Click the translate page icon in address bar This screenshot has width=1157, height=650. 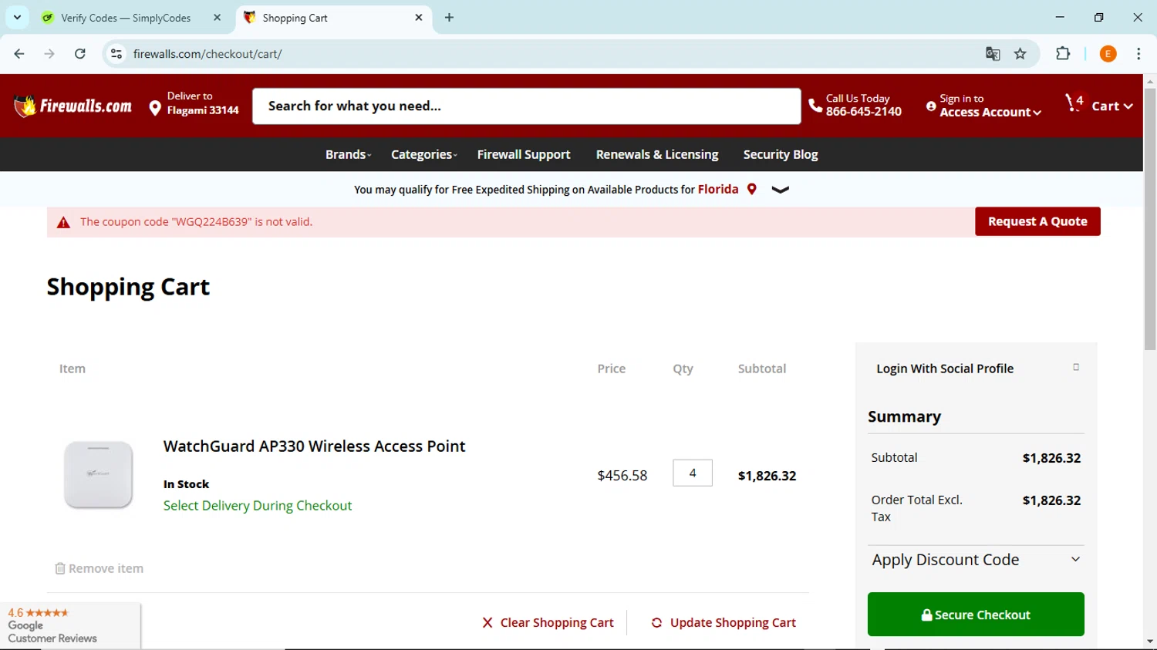tap(993, 54)
